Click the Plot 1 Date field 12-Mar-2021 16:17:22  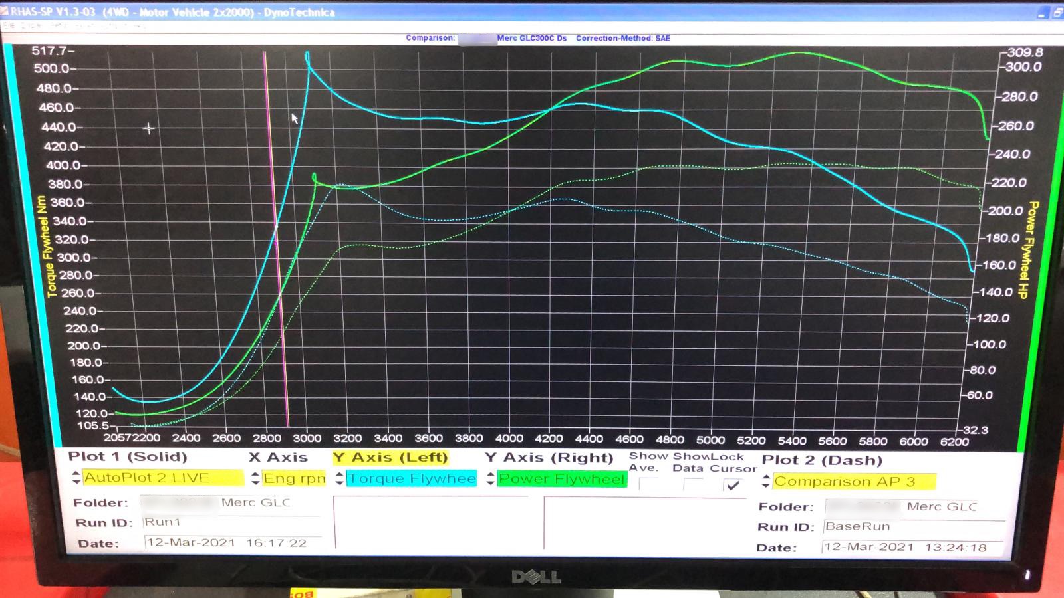[x=233, y=543]
